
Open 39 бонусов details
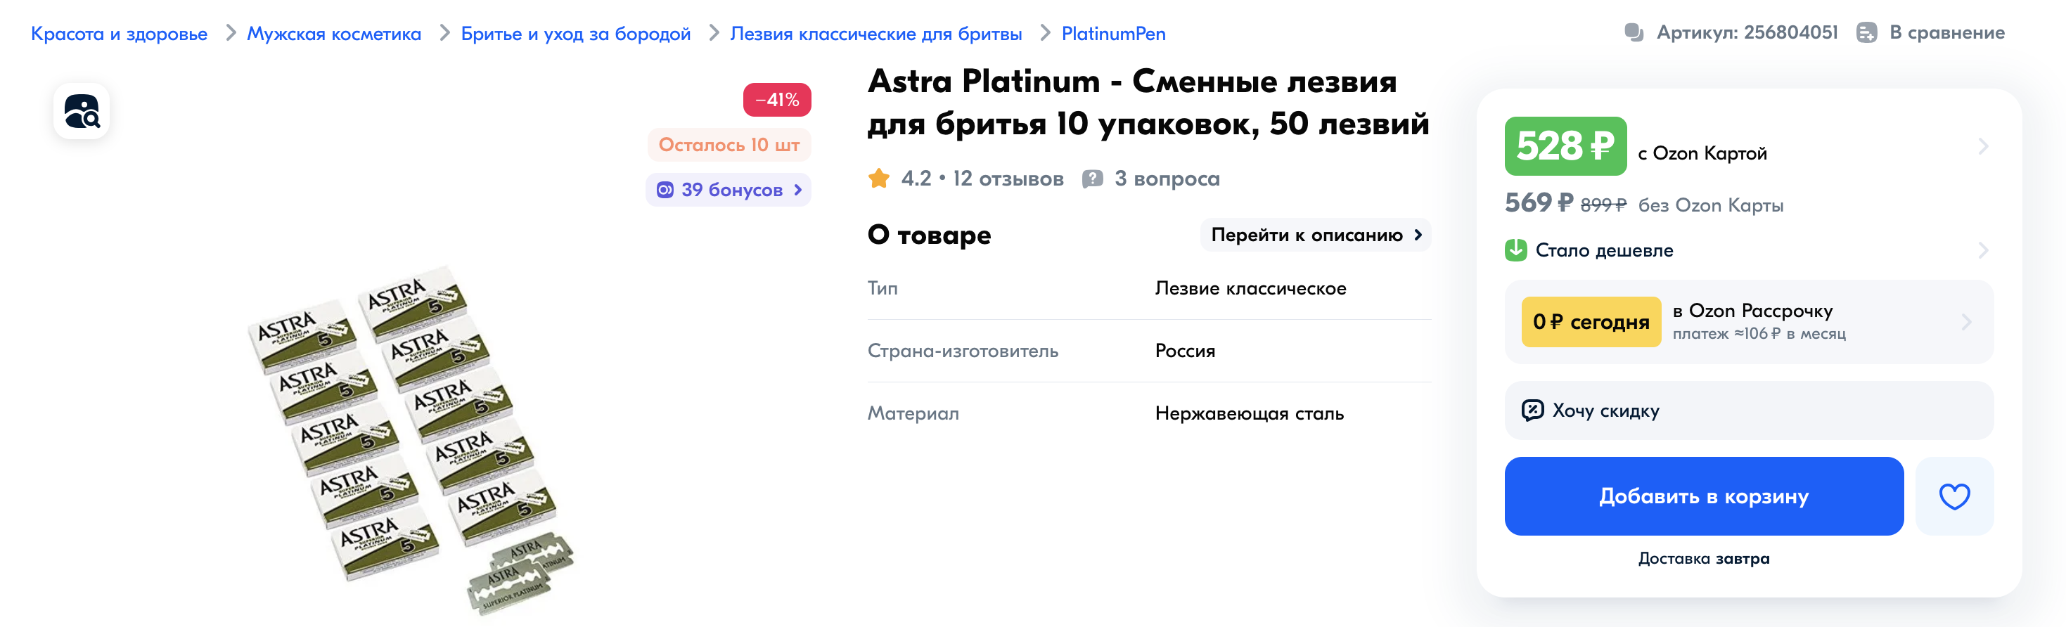pyautogui.click(x=729, y=190)
